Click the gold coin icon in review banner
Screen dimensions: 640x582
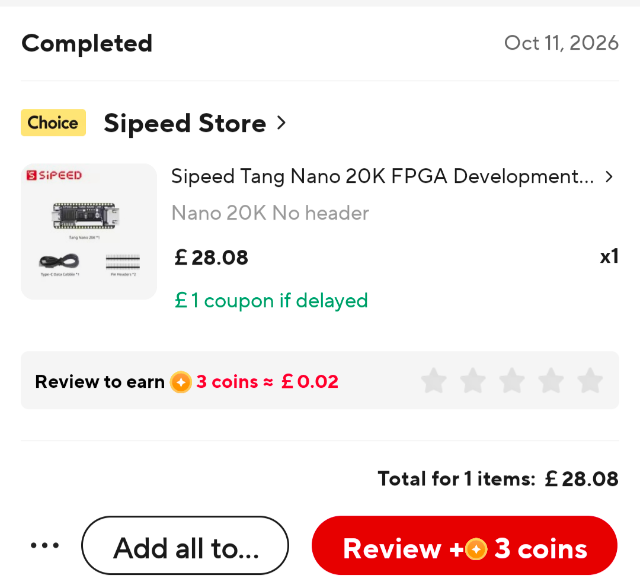pyautogui.click(x=181, y=382)
